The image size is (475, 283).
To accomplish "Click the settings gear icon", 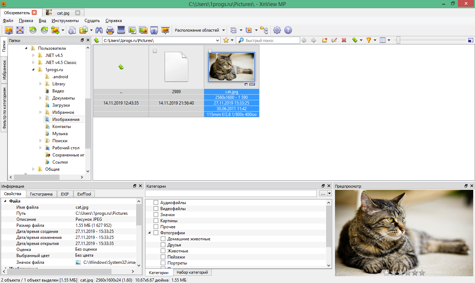I will click(277, 30).
